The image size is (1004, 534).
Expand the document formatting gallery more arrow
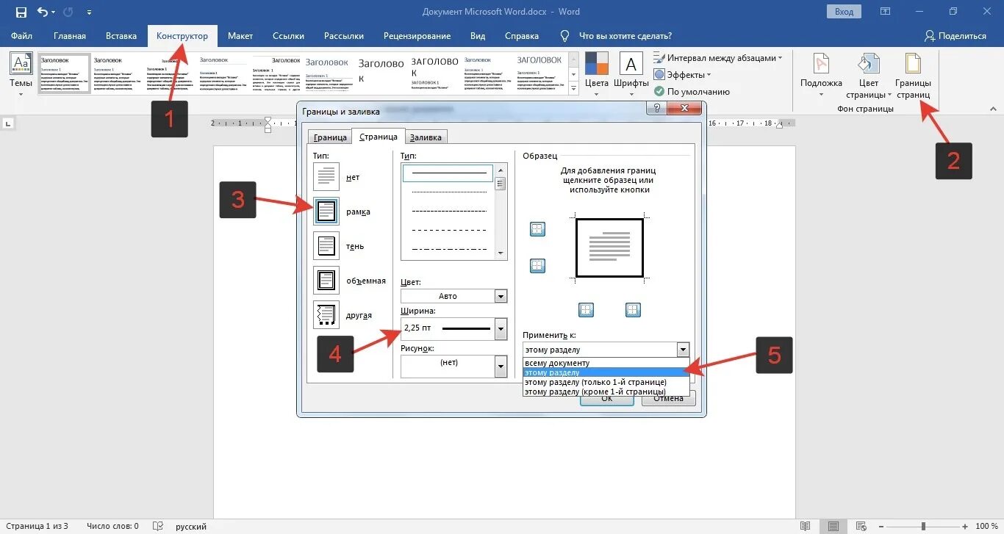pyautogui.click(x=573, y=87)
